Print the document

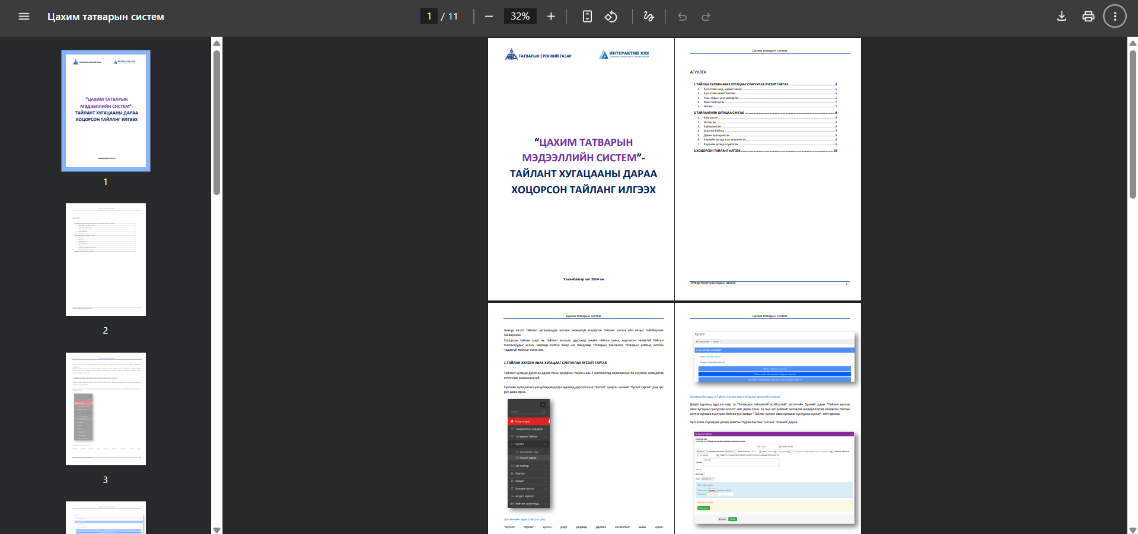[1088, 17]
